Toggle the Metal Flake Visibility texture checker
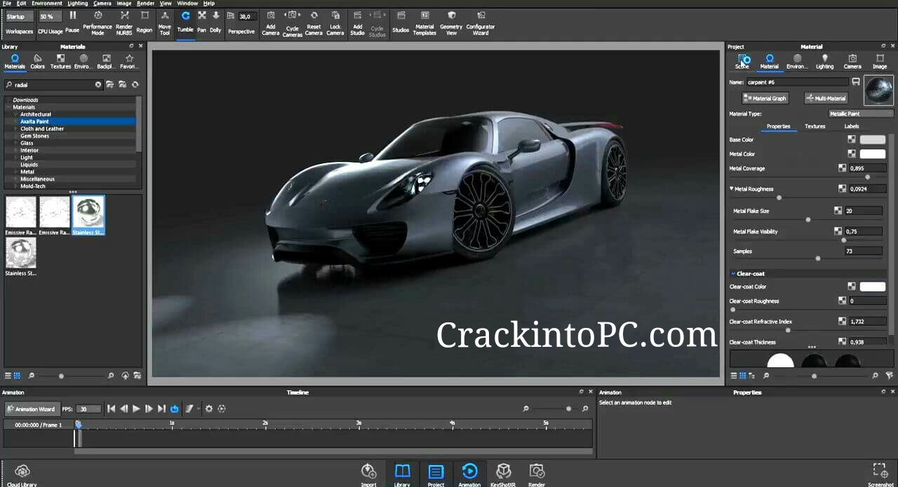 838,231
